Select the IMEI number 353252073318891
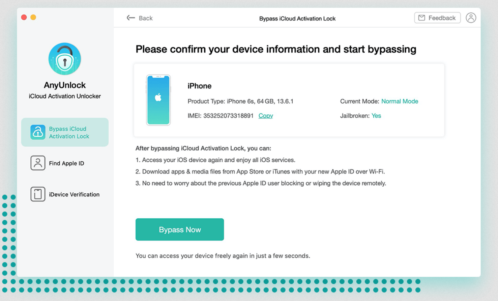Image resolution: width=498 pixels, height=301 pixels. click(228, 116)
